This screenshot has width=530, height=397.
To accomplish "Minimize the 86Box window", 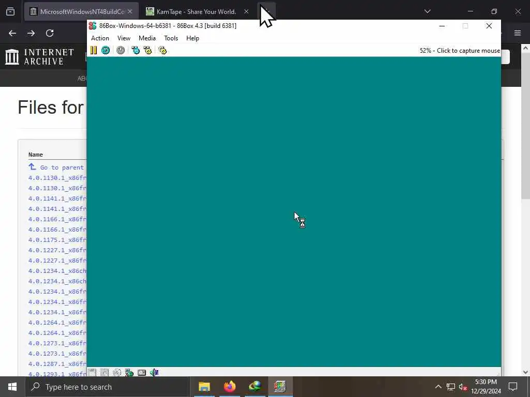I will point(442,26).
